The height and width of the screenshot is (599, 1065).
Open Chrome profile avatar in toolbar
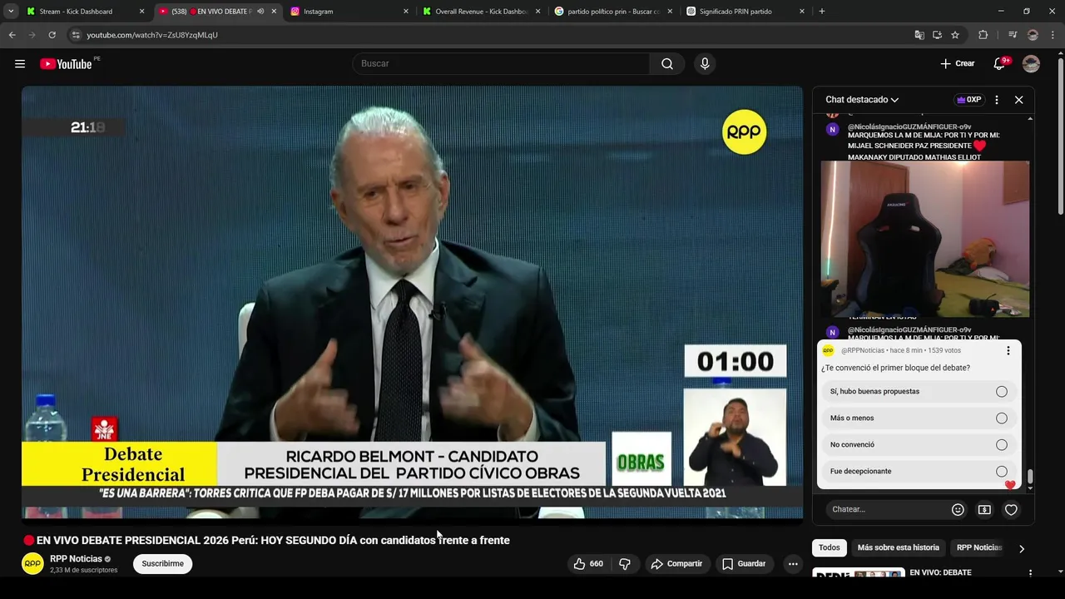pos(1033,35)
